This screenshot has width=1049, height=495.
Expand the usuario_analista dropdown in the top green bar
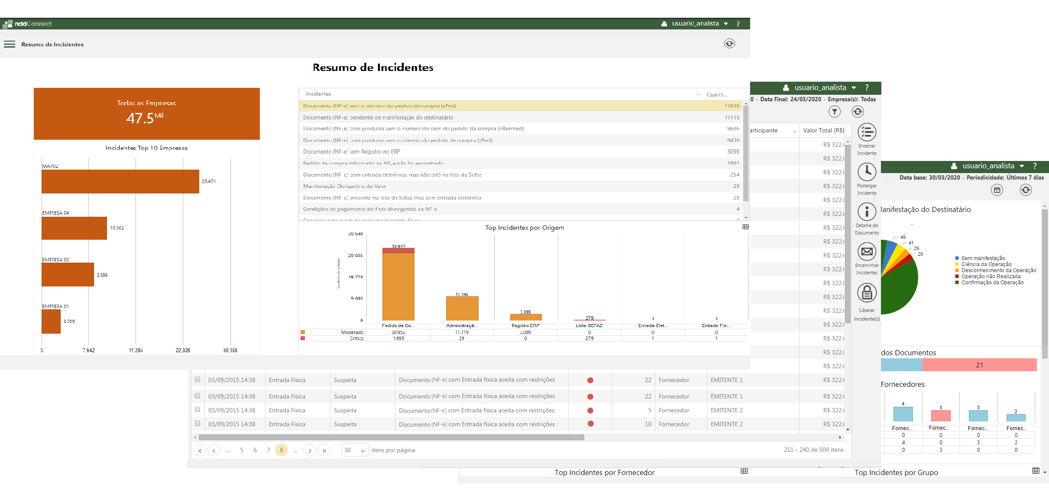coord(726,24)
